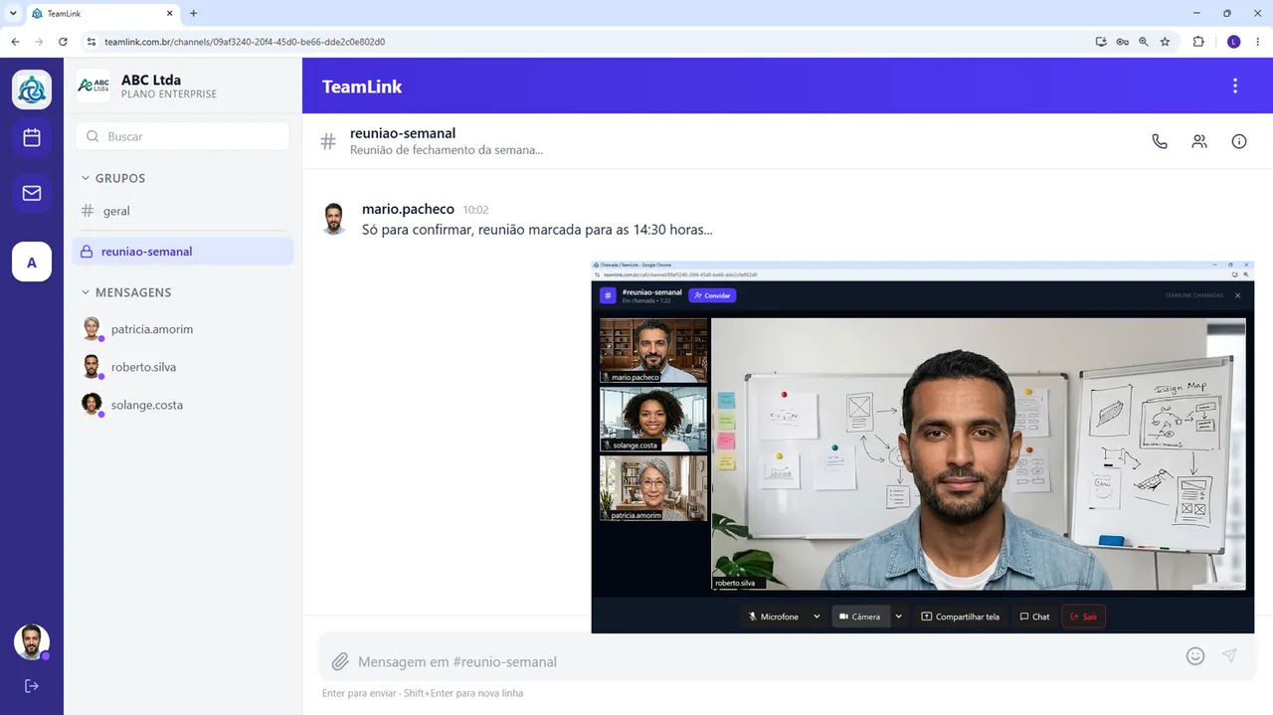Open the user profile avatar at bottom left
1273x715 pixels.
click(32, 642)
